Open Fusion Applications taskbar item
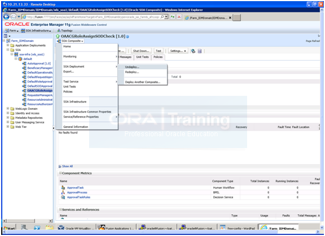The image size is (325, 236). 116,228
